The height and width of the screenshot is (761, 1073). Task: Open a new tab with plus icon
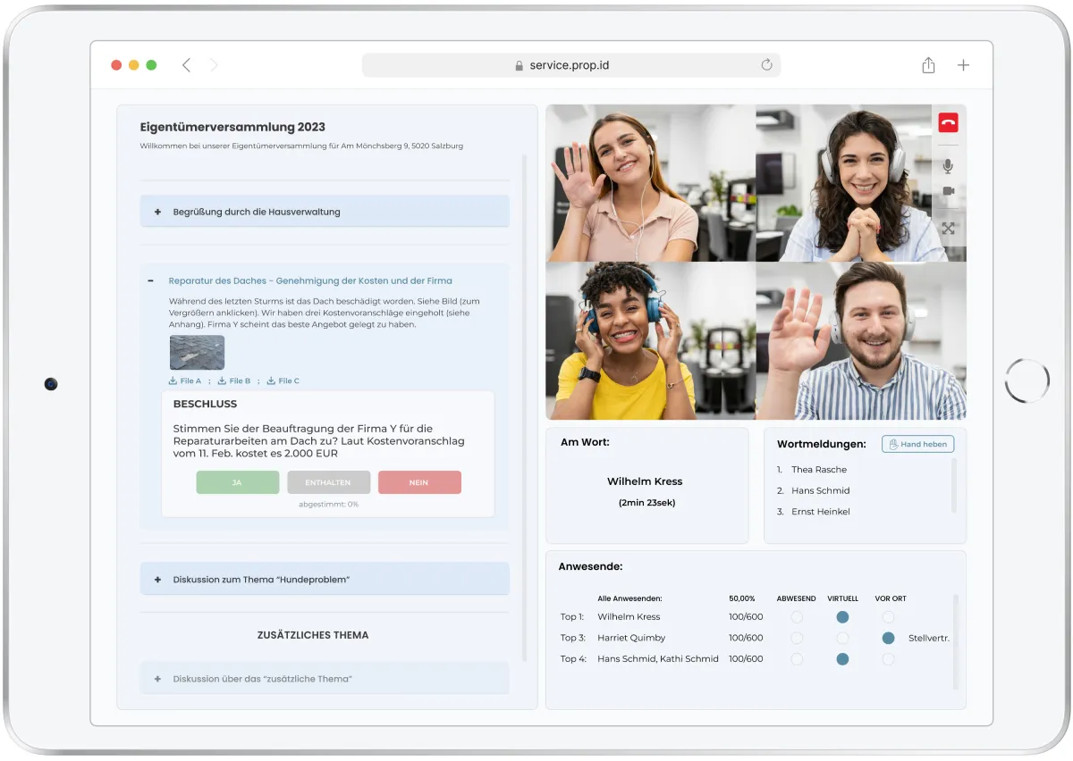963,65
